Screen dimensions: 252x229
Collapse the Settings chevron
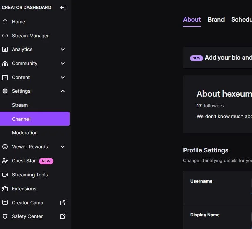(x=63, y=91)
